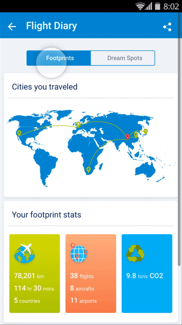
Task: Tap the map pin in southern Africa
Action: (x=88, y=169)
